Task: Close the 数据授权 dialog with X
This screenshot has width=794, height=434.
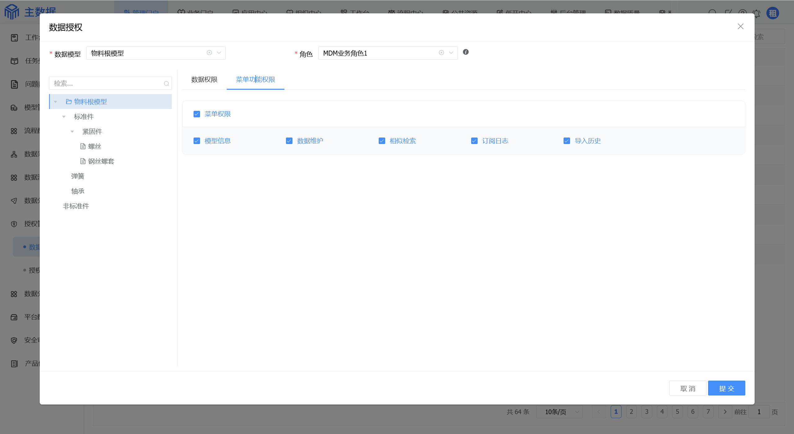Action: pos(740,27)
